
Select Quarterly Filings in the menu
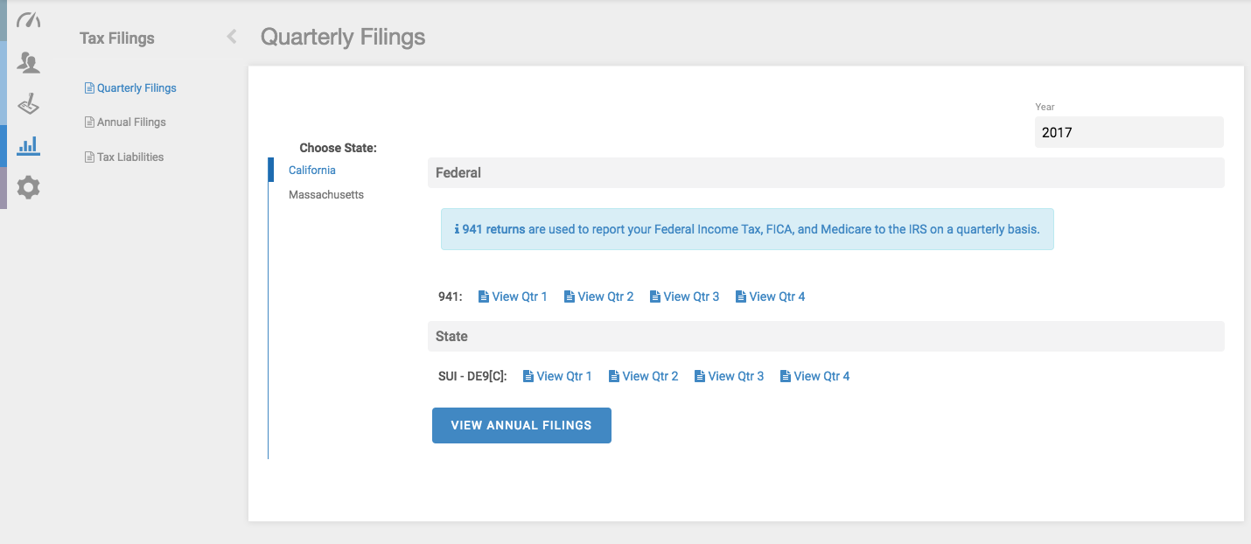pos(130,88)
